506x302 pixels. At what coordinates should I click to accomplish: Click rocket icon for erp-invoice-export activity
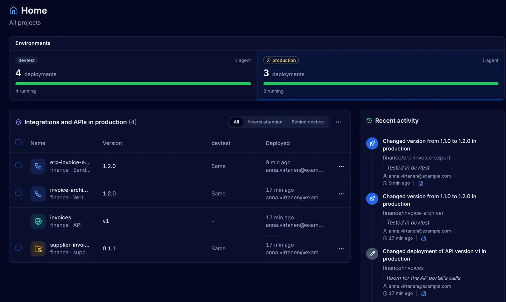click(372, 143)
